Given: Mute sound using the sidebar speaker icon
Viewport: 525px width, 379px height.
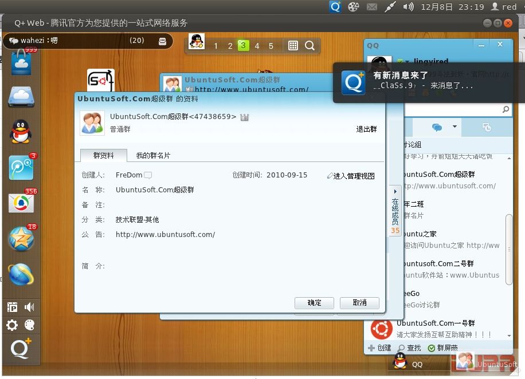Looking at the screenshot, I should click(29, 307).
